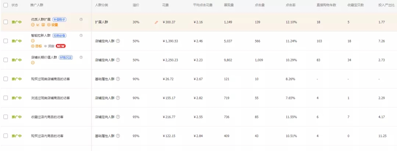The width and height of the screenshot is (397, 151).
Task: Toggle the select-all checkbox in header
Action: pyautogui.click(x=6, y=5)
